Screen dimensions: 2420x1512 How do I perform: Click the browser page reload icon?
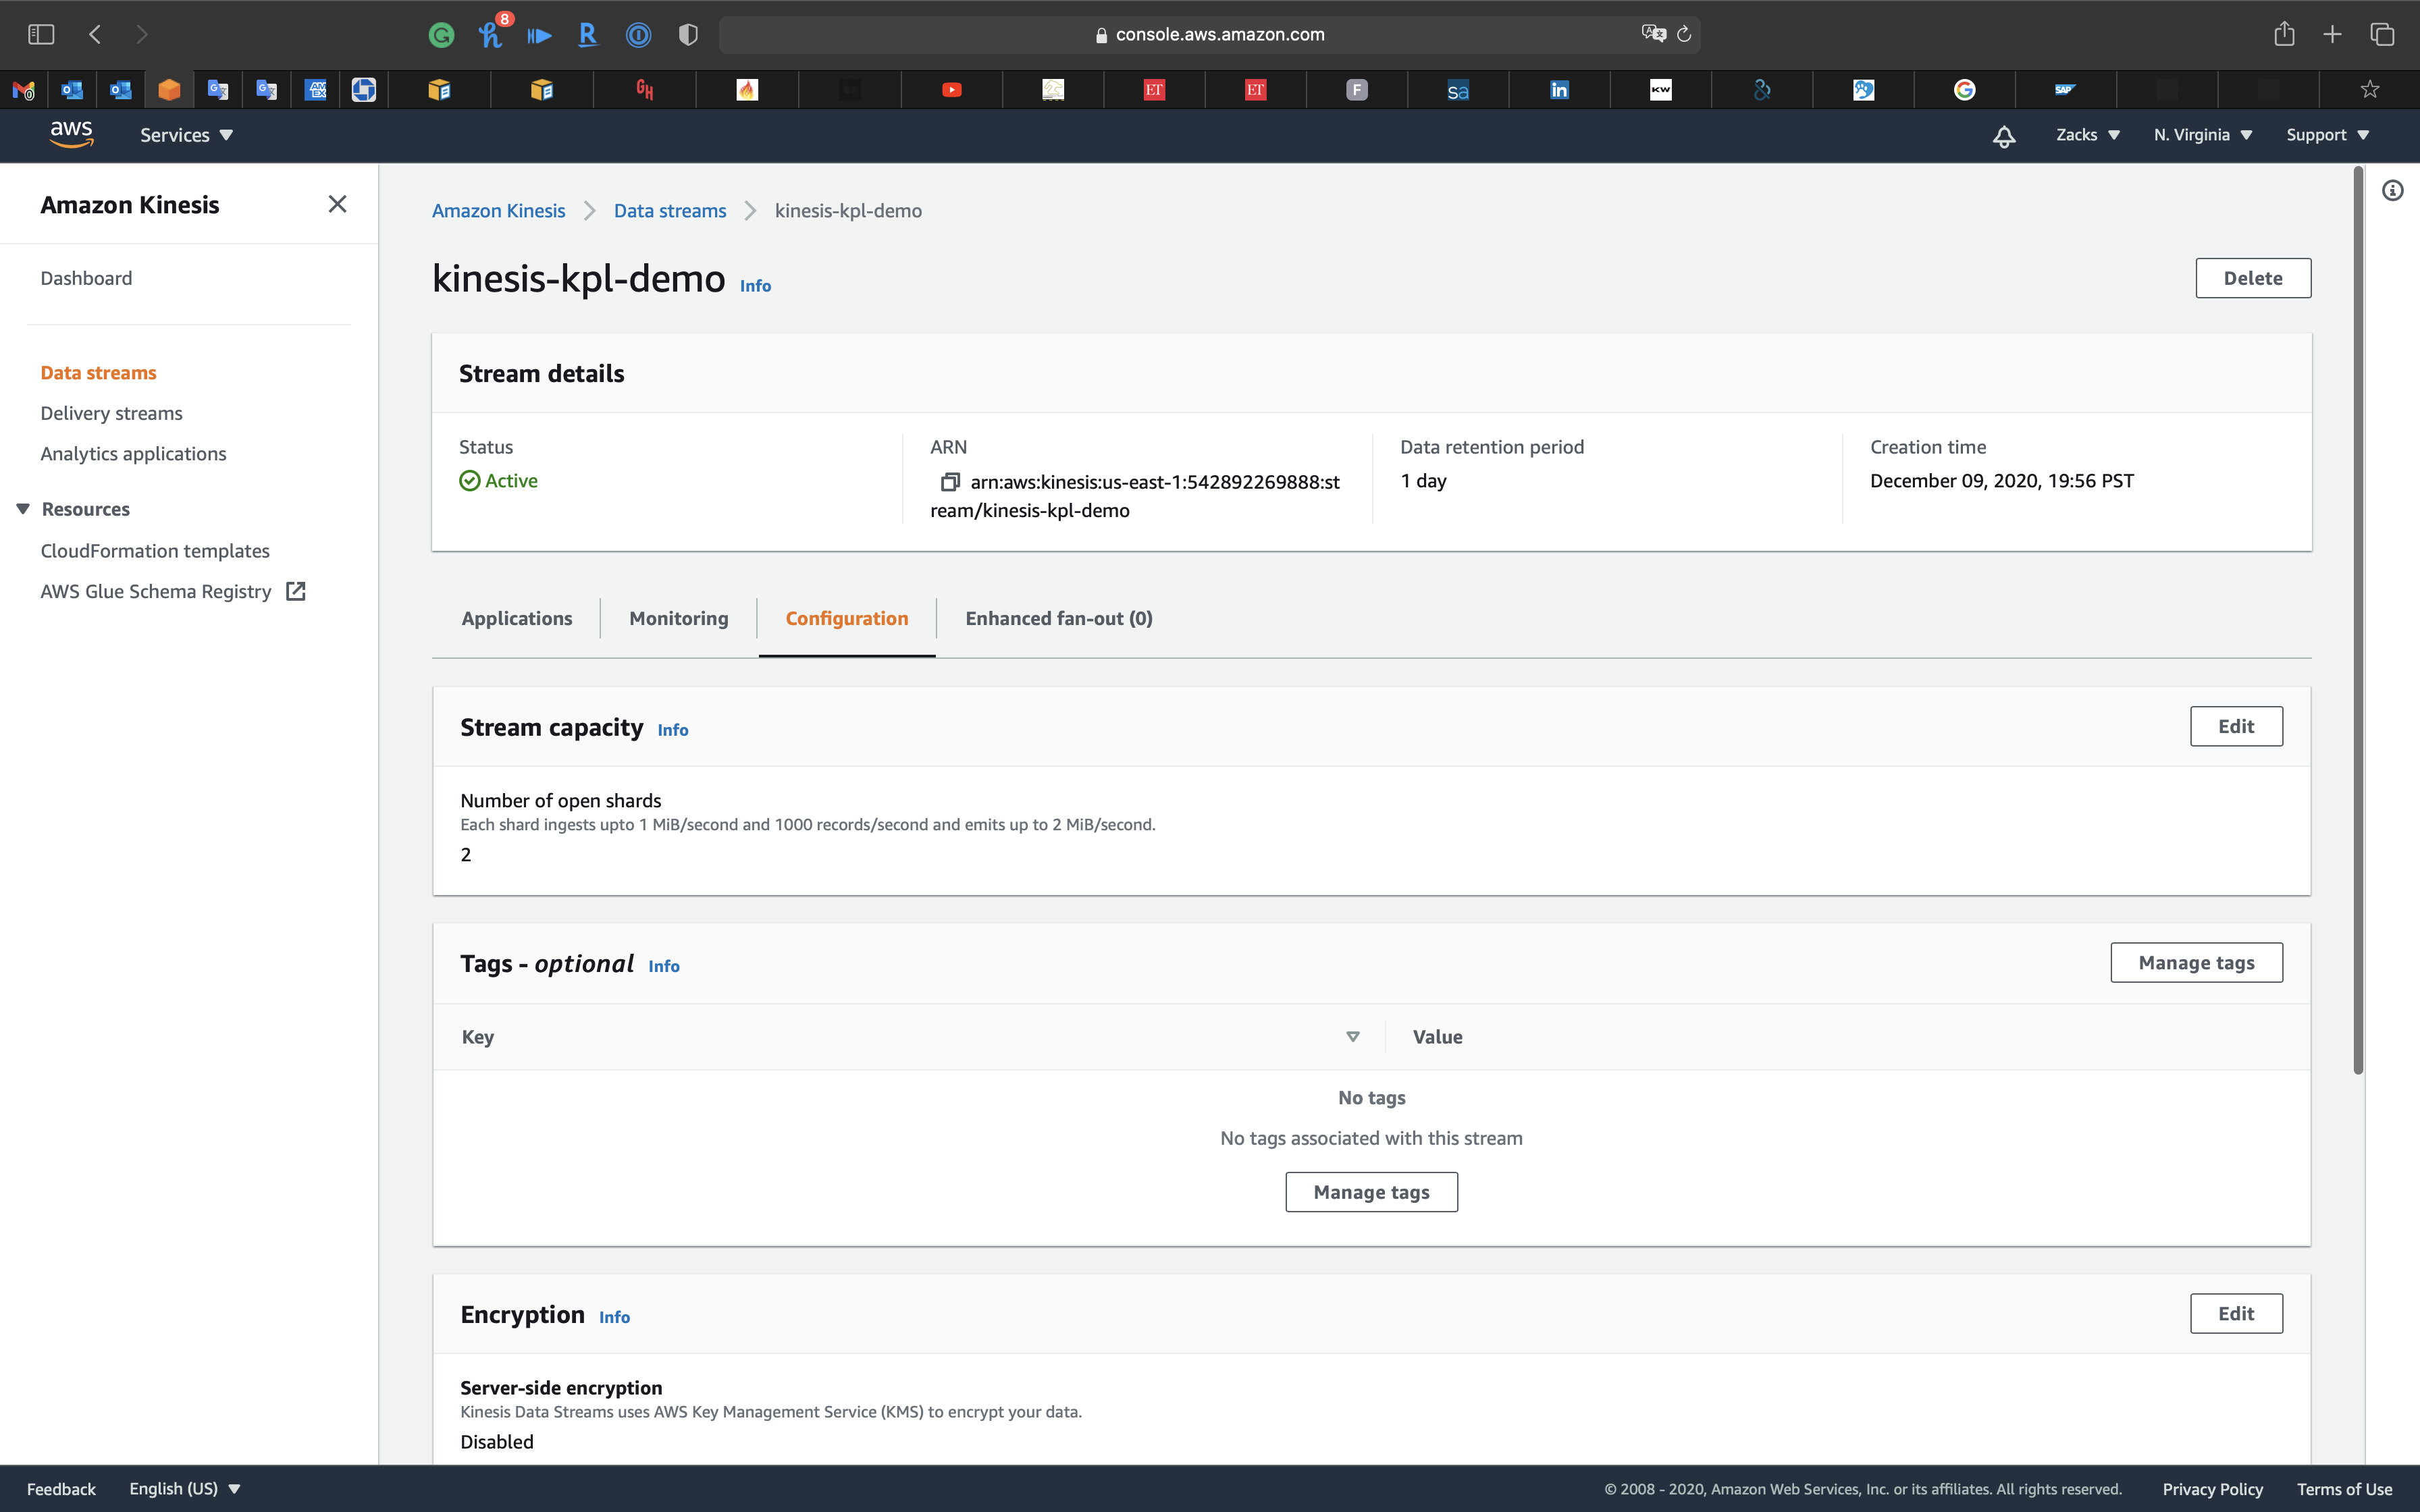coord(1684,34)
